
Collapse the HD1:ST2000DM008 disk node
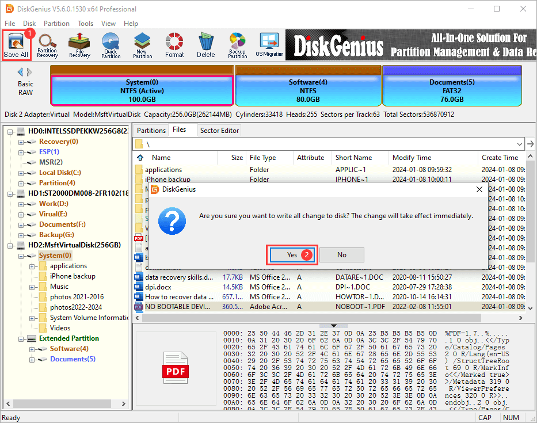(10, 194)
